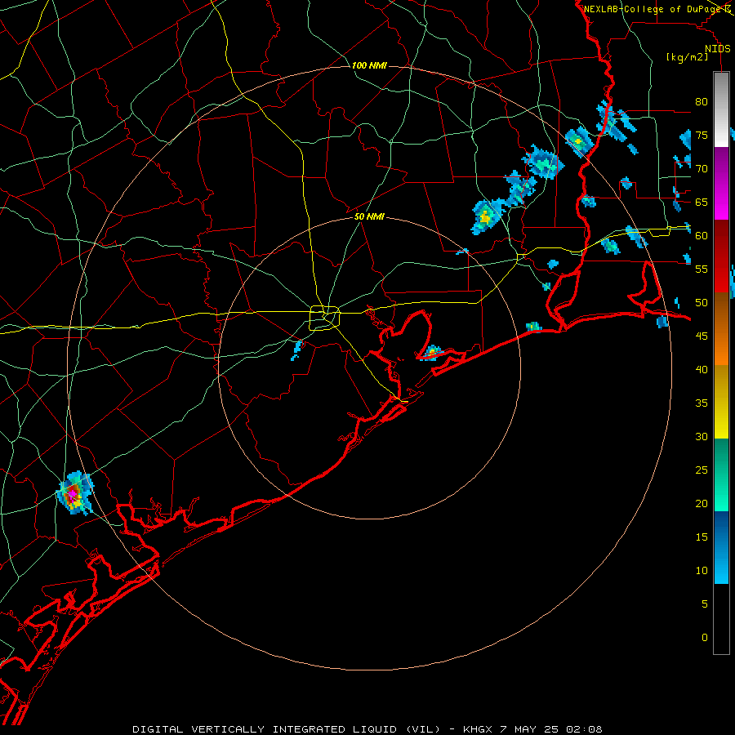This screenshot has height=735, width=735.
Task: Click the "35" value on the legend
Action: click(x=702, y=403)
